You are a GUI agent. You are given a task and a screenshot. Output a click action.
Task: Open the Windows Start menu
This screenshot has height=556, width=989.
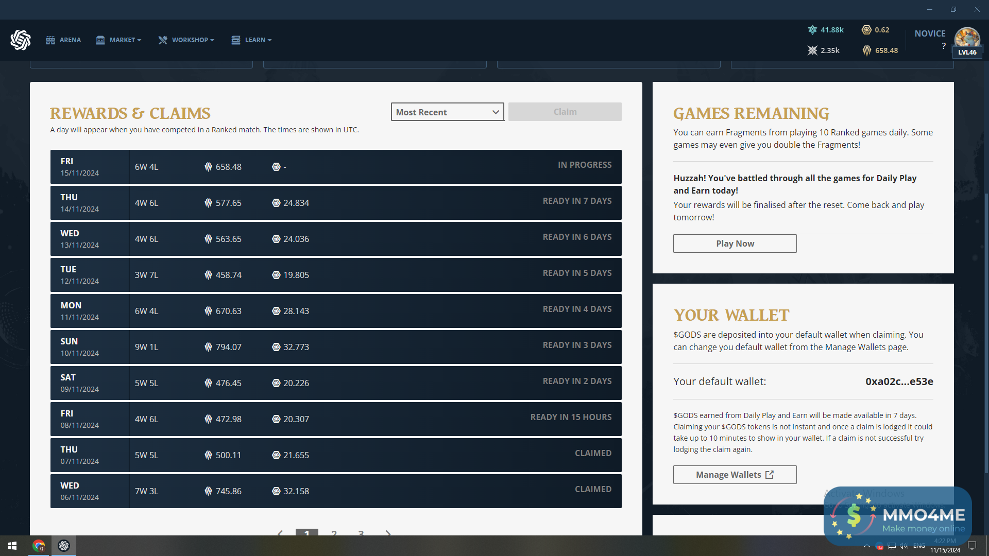coord(12,546)
